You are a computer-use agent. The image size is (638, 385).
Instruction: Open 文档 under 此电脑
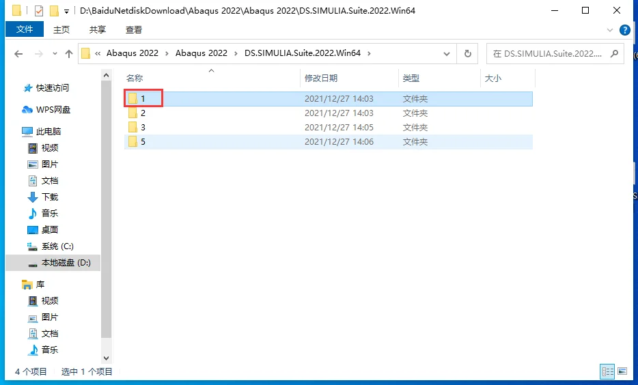(x=50, y=180)
